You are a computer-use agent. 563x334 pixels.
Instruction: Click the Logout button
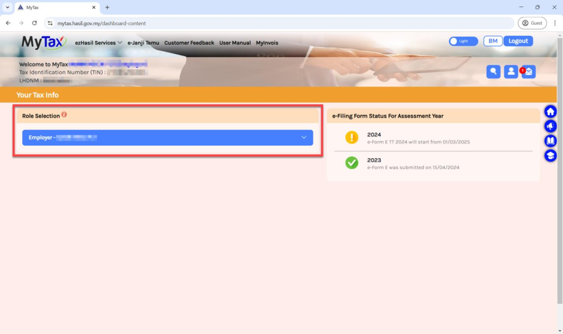[x=518, y=41]
